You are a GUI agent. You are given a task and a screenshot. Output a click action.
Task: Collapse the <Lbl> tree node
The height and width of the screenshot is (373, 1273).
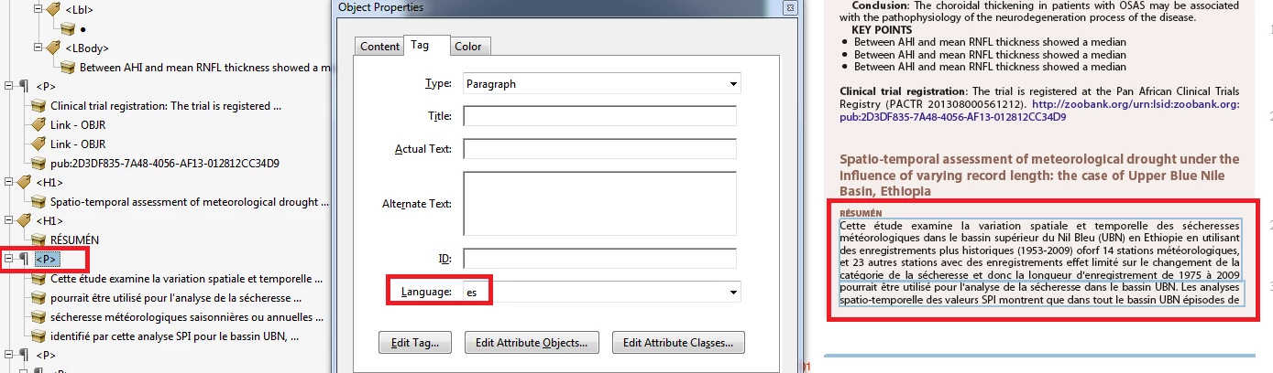38,9
